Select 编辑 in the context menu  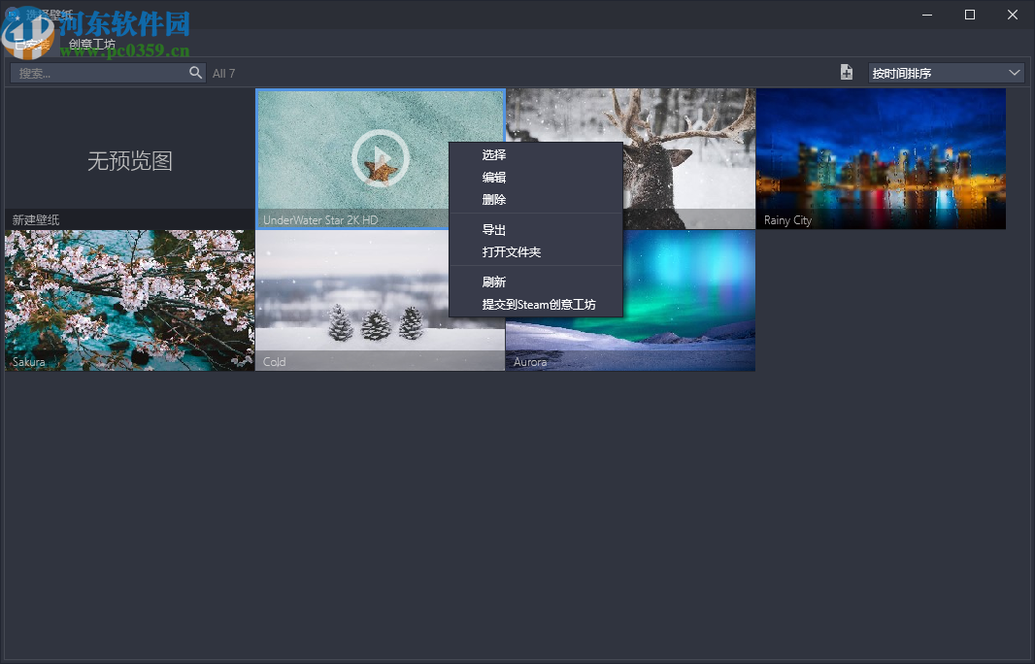click(494, 177)
